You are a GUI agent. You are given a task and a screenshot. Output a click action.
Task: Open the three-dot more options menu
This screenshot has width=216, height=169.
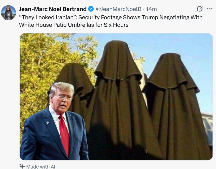(x=210, y=9)
